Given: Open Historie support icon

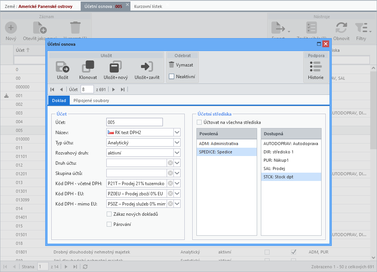Looking at the screenshot, I should coord(316,67).
